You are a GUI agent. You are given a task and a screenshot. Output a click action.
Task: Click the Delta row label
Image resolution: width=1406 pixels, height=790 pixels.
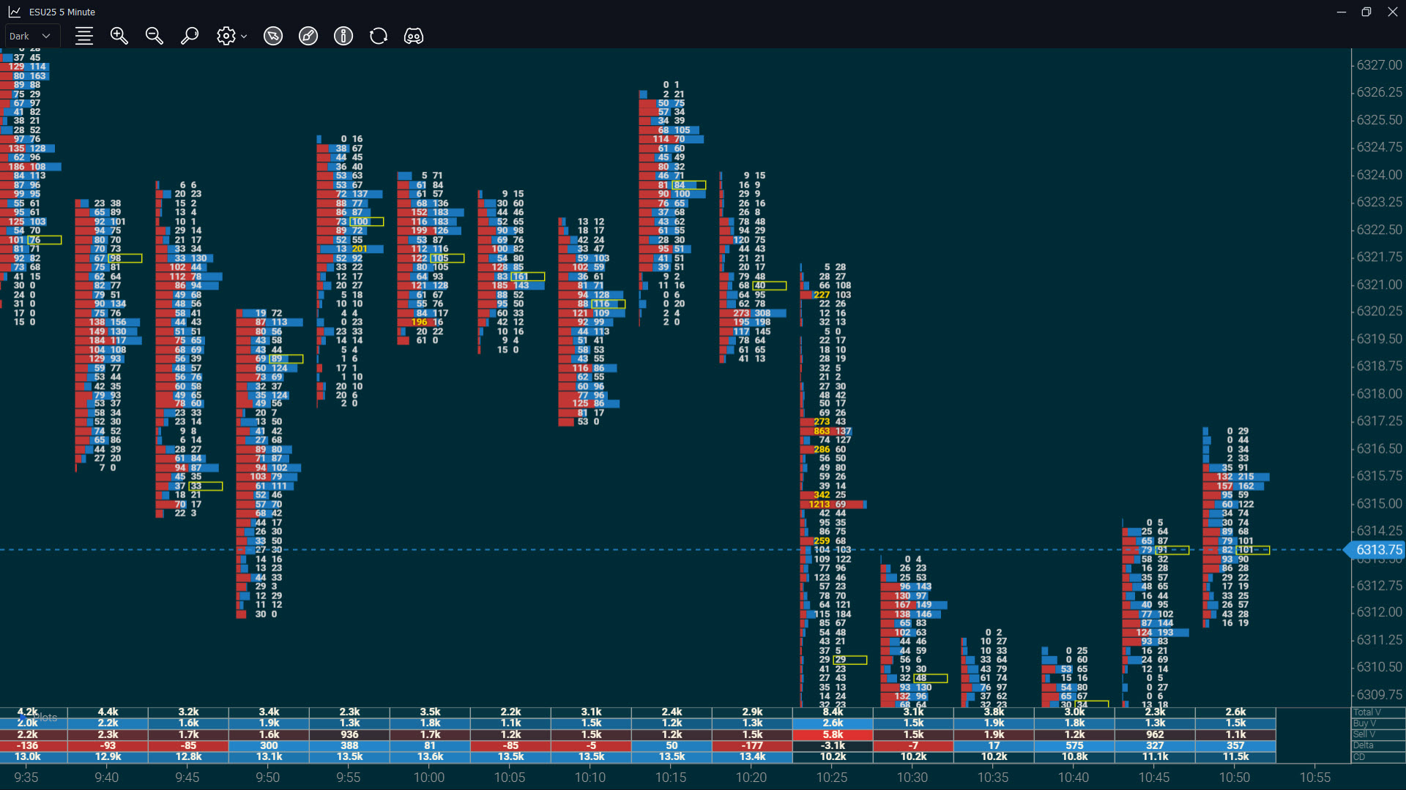click(1364, 745)
